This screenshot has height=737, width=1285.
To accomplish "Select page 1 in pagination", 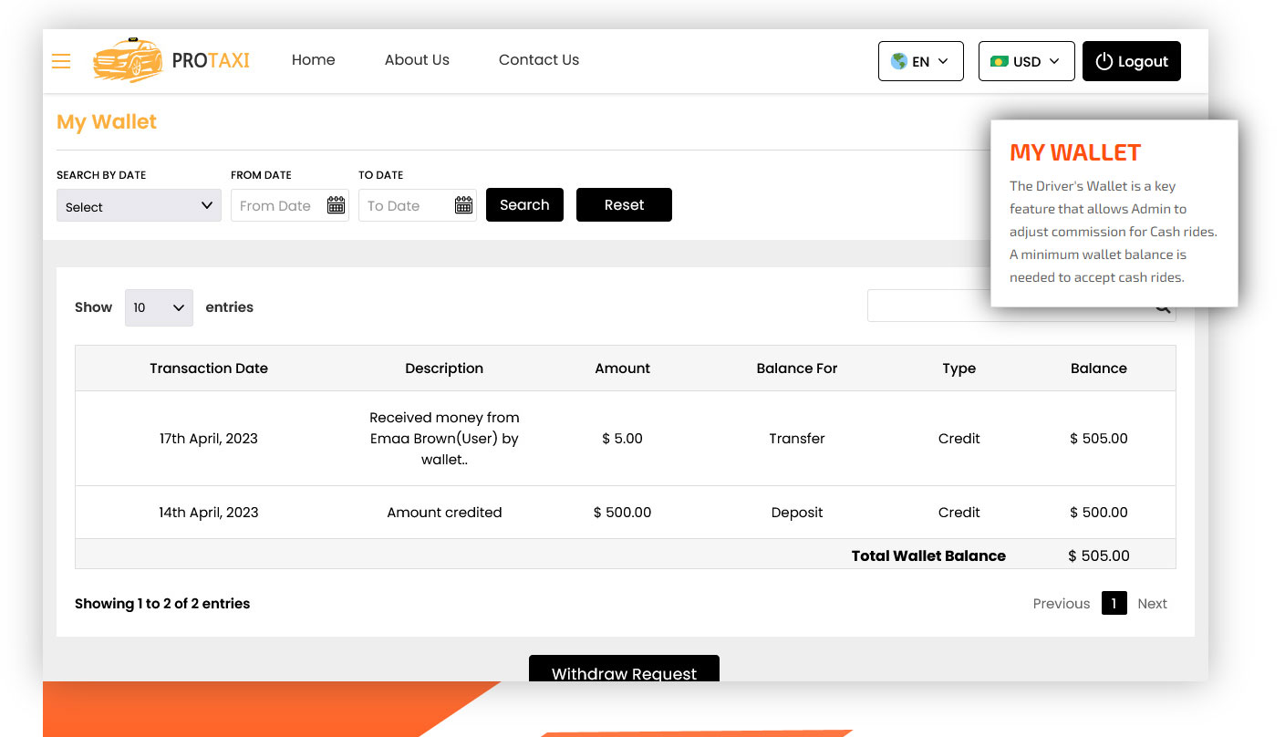I will point(1114,603).
